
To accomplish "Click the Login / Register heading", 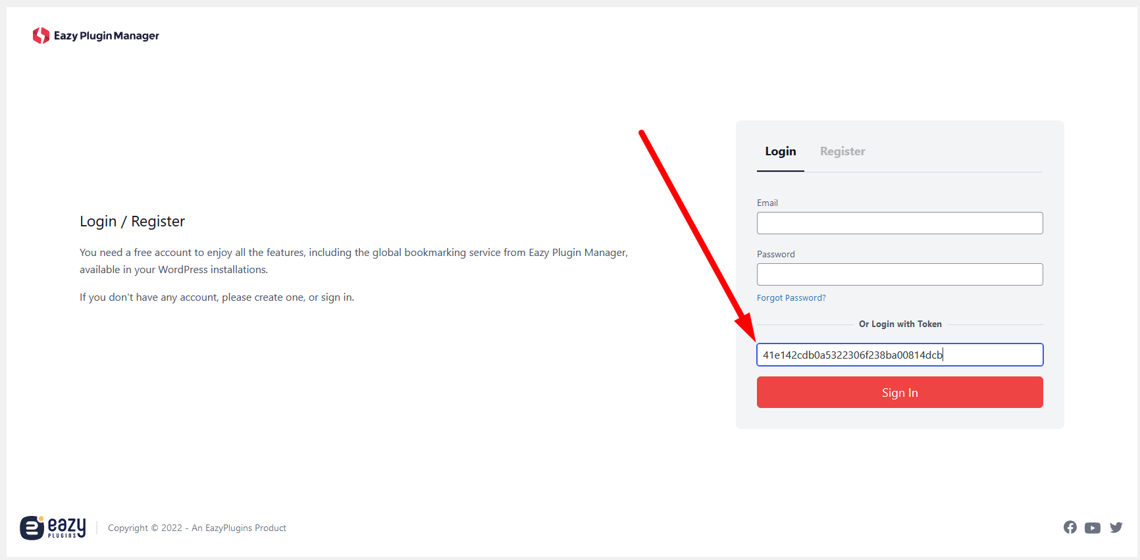I will point(132,222).
